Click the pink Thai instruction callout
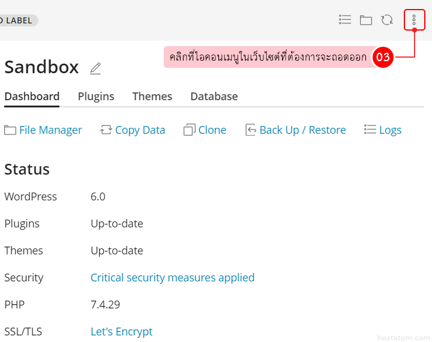432x342 pixels. (x=268, y=58)
